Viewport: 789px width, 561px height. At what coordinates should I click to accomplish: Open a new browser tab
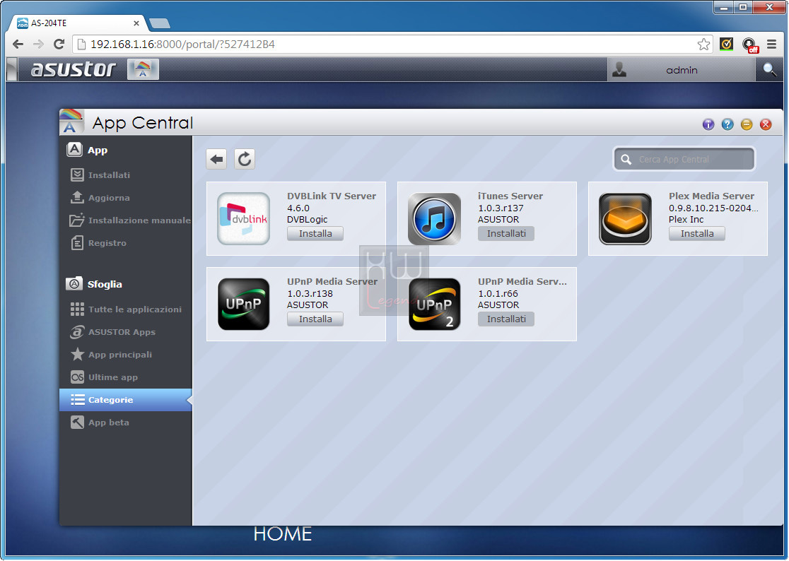(x=160, y=23)
